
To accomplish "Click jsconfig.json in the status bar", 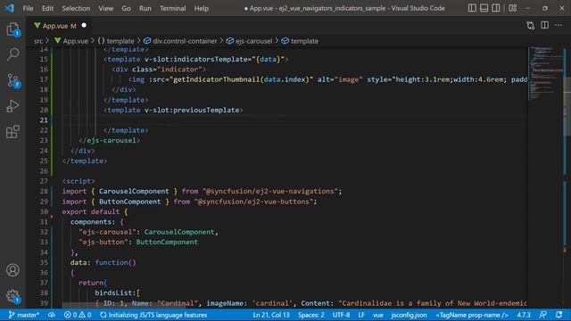I will pos(409,315).
